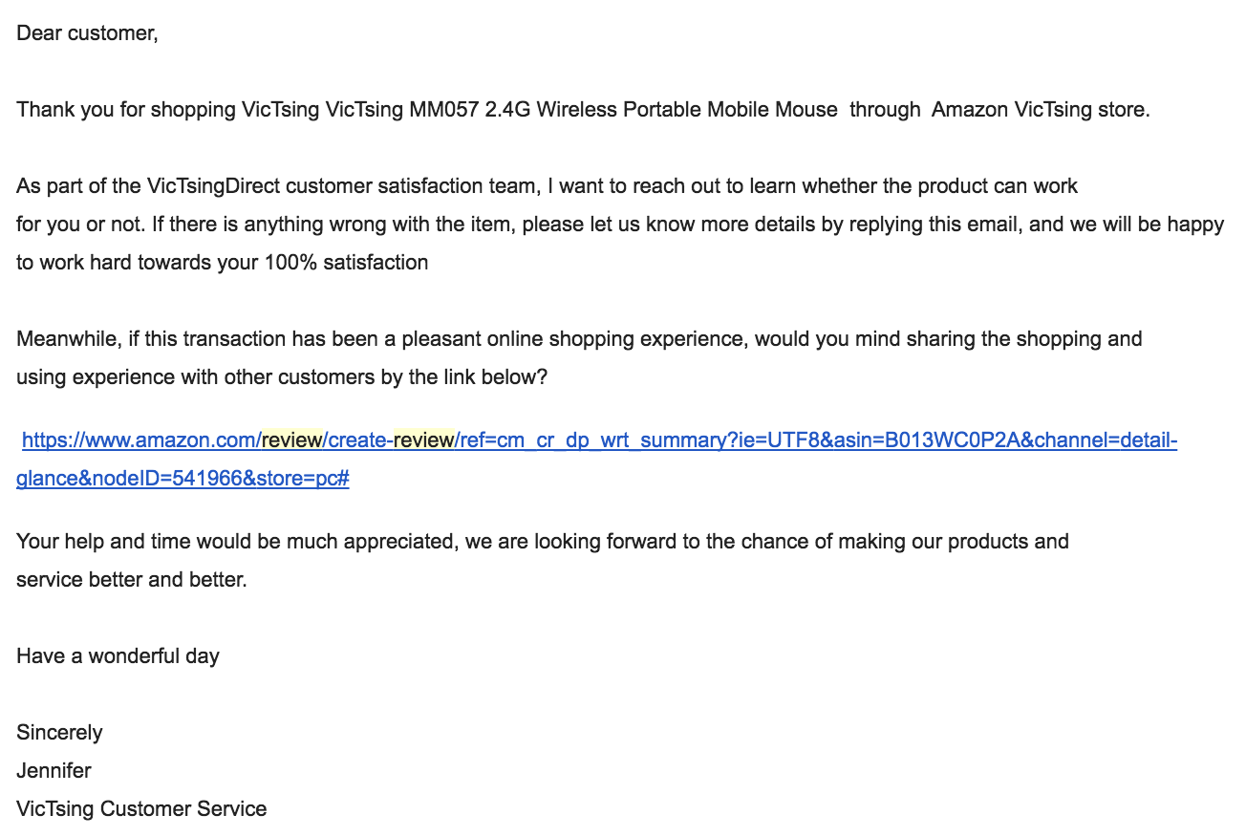Viewport: 1246px width, 837px height.
Task: Click the text 'service better and better.'
Action: click(x=132, y=580)
